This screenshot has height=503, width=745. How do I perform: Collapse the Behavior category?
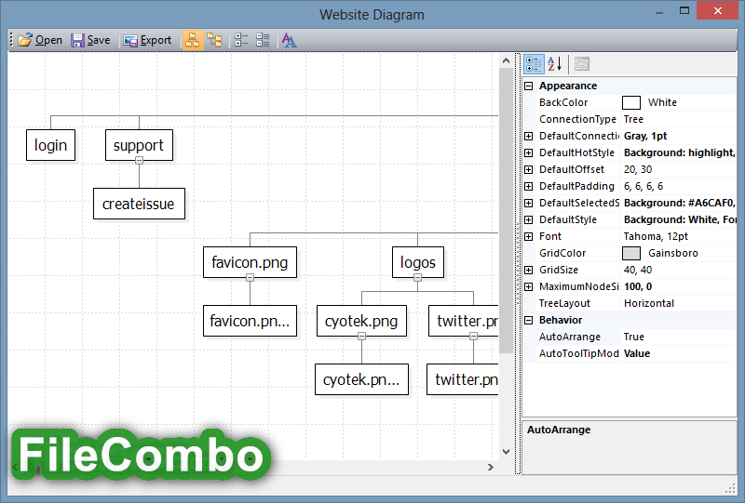pos(528,321)
